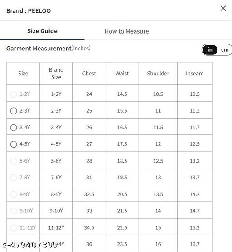Select the 3-4Y size radio button
Viewport: 232px width, 252px height.
tap(14, 128)
